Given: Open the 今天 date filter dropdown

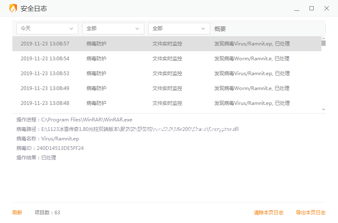Looking at the screenshot, I should click(47, 28).
